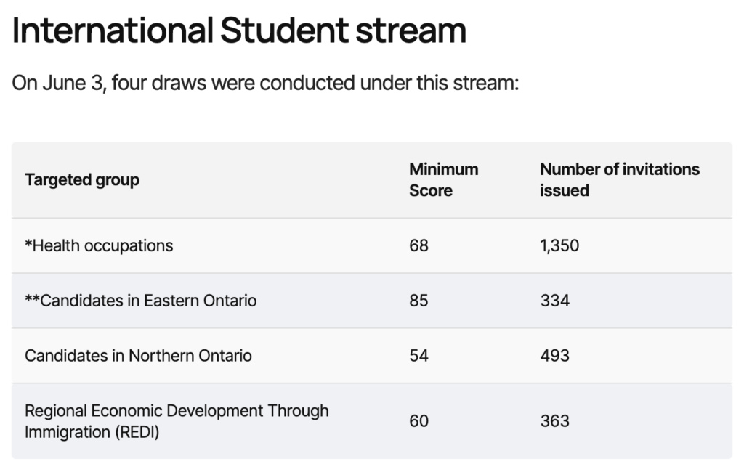Click the Health occupations minimum score 68
The image size is (744, 472).
point(419,245)
